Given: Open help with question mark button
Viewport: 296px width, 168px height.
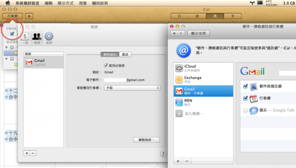Looking at the screenshot, I should tap(163, 154).
